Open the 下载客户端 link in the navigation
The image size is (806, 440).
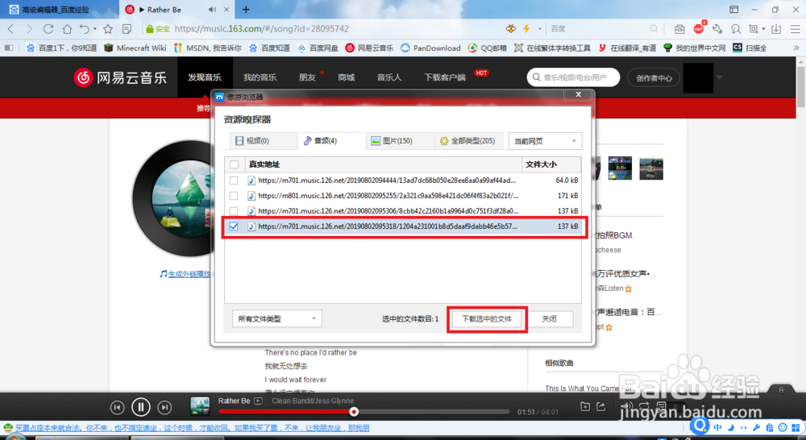(x=445, y=77)
